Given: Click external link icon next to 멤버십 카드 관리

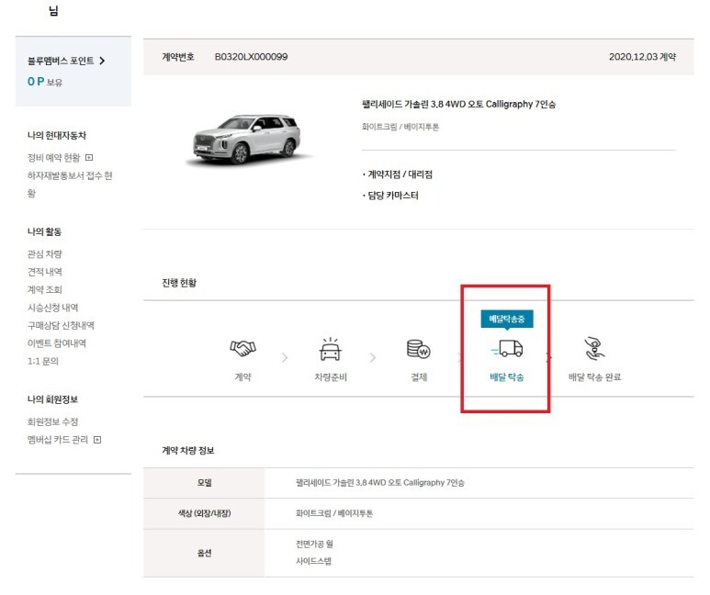Looking at the screenshot, I should (97, 440).
